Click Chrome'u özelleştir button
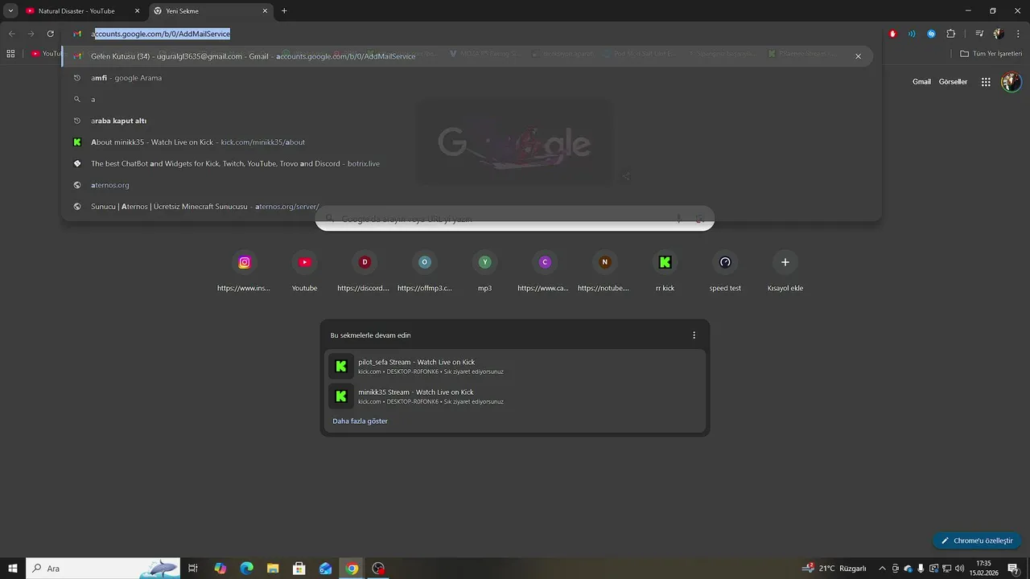 pyautogui.click(x=977, y=541)
